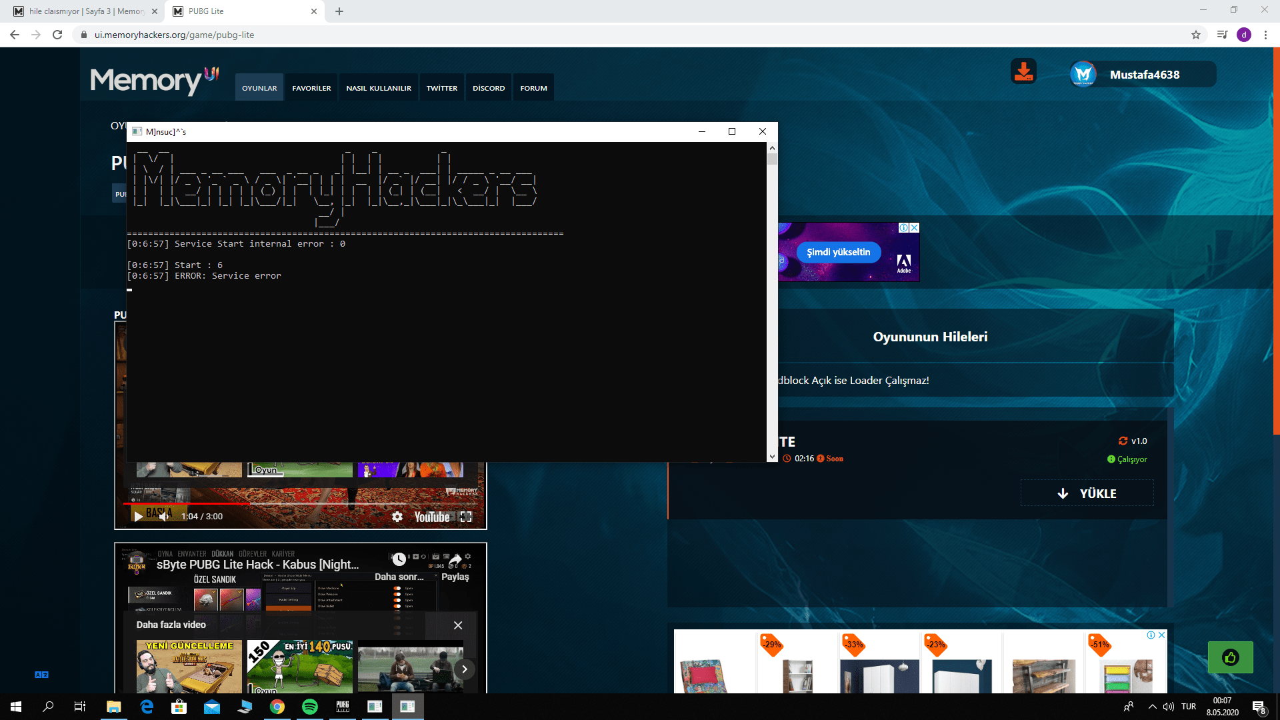Image resolution: width=1280 pixels, height=720 pixels.
Task: Click the TUR keyboard language indicator
Action: coord(1189,707)
